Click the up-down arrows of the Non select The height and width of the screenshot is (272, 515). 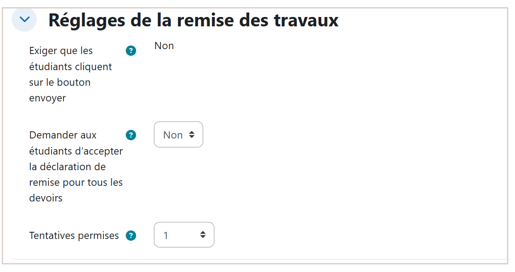(192, 135)
